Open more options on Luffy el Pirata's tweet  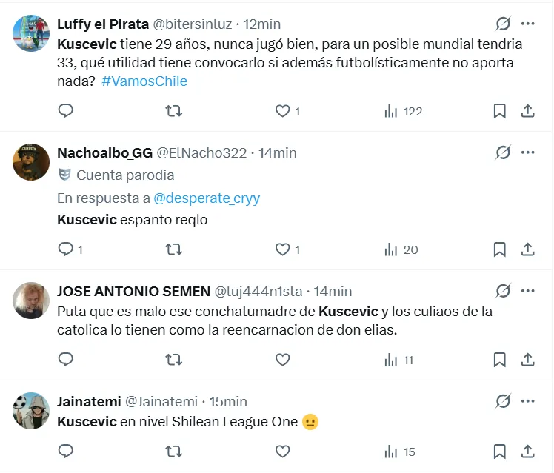[x=528, y=24]
